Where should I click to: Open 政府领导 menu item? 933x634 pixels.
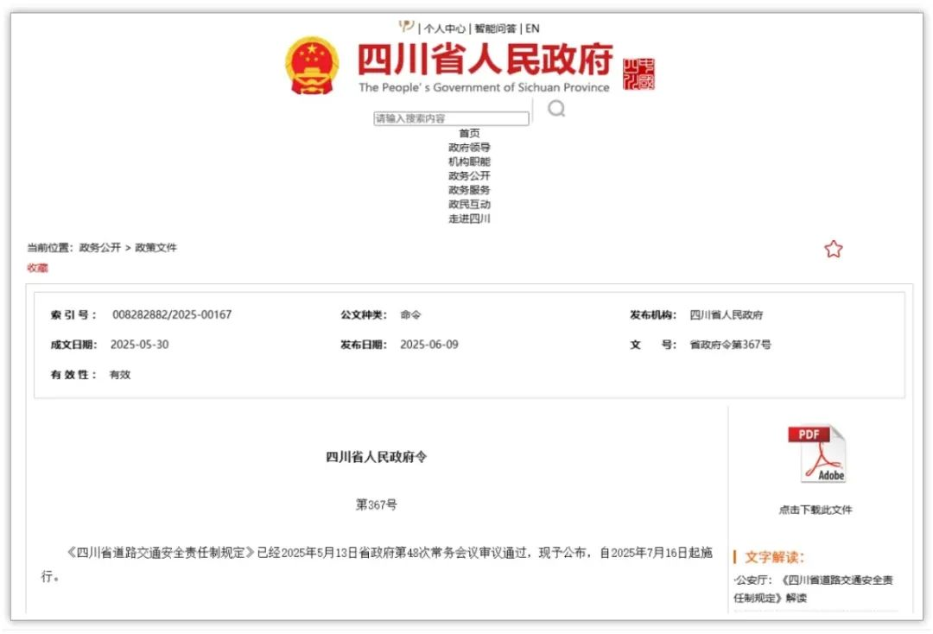coord(469,148)
